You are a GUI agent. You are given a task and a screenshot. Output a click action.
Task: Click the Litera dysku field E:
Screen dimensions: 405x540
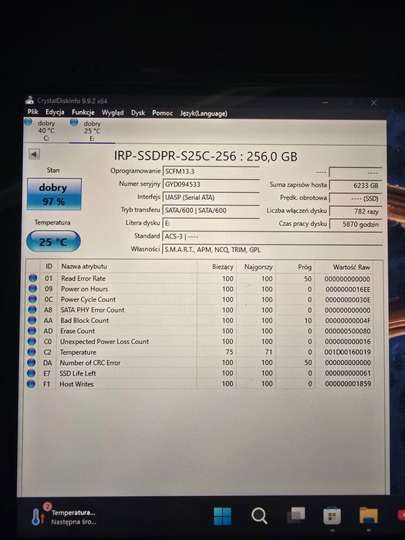[211, 223]
